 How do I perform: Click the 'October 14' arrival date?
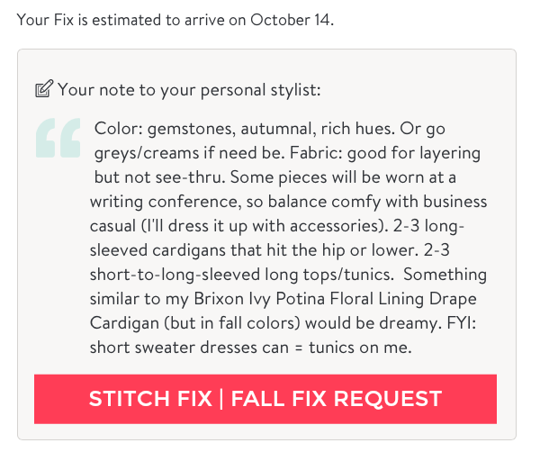(291, 20)
